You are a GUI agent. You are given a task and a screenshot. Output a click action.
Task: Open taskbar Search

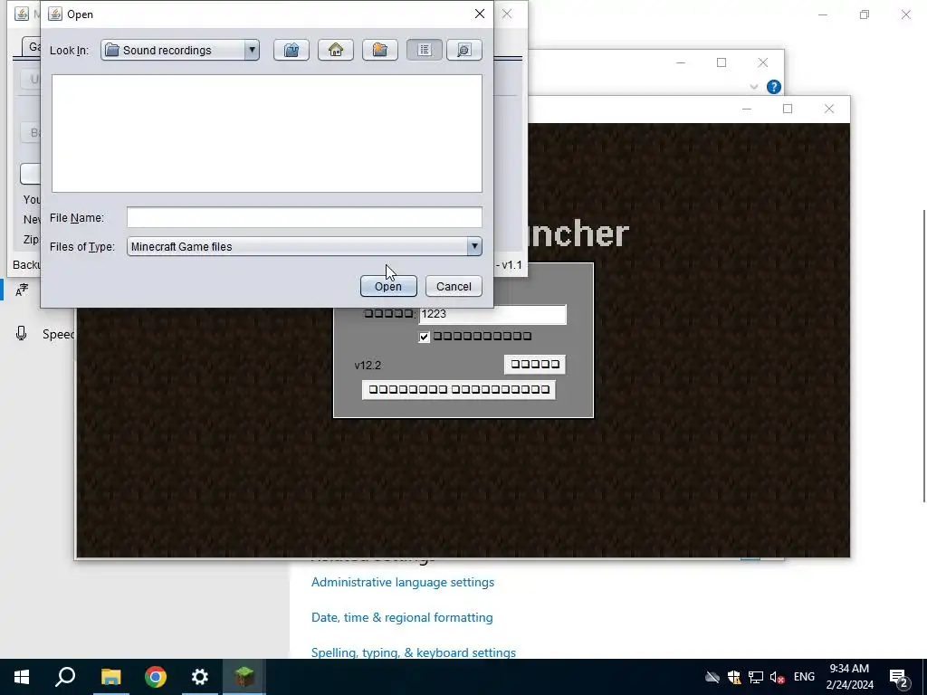click(x=65, y=677)
